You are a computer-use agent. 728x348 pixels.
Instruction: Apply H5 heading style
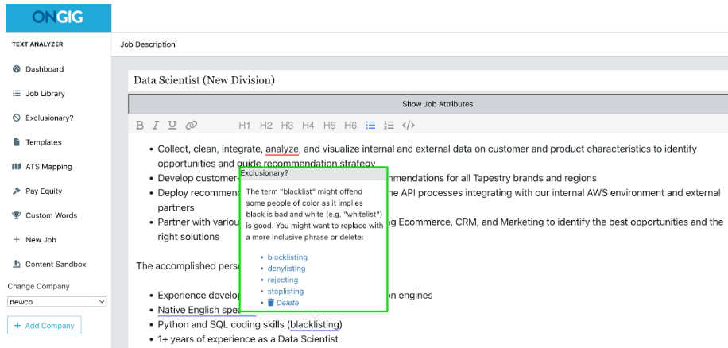(x=329, y=125)
